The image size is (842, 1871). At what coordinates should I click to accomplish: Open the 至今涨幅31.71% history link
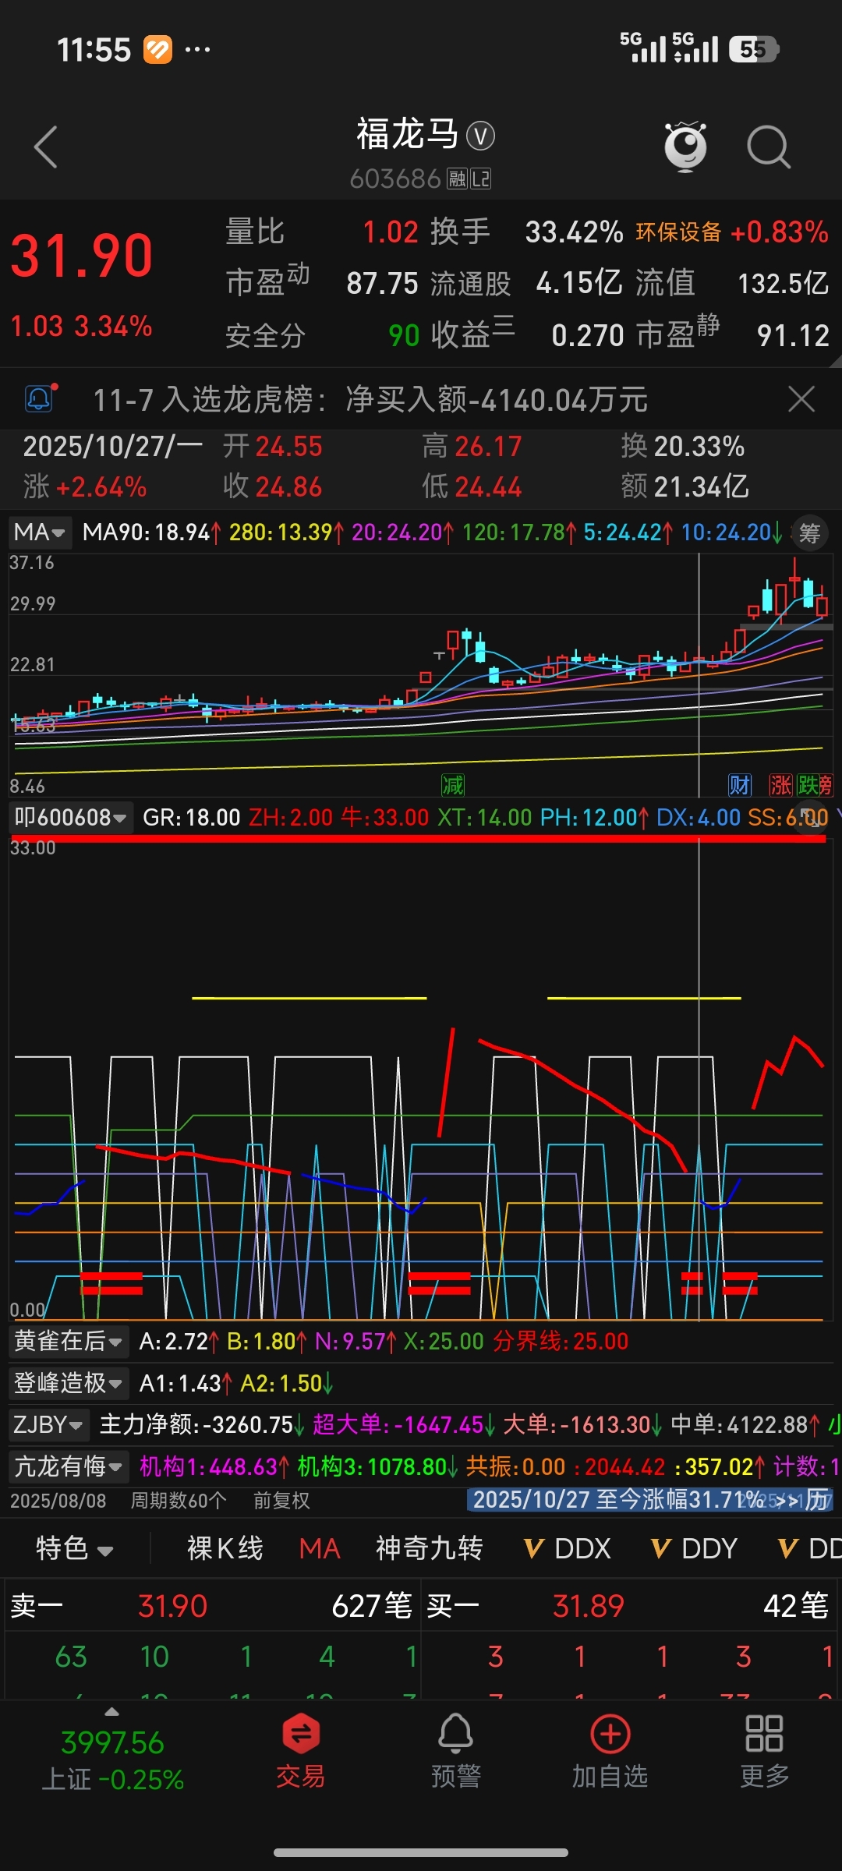click(650, 1500)
